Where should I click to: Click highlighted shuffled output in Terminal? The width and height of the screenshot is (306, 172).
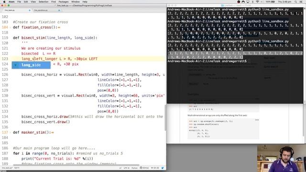[x=235, y=55]
